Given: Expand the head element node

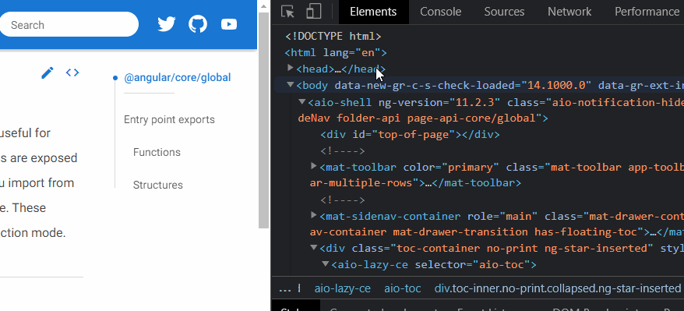Looking at the screenshot, I should 291,68.
